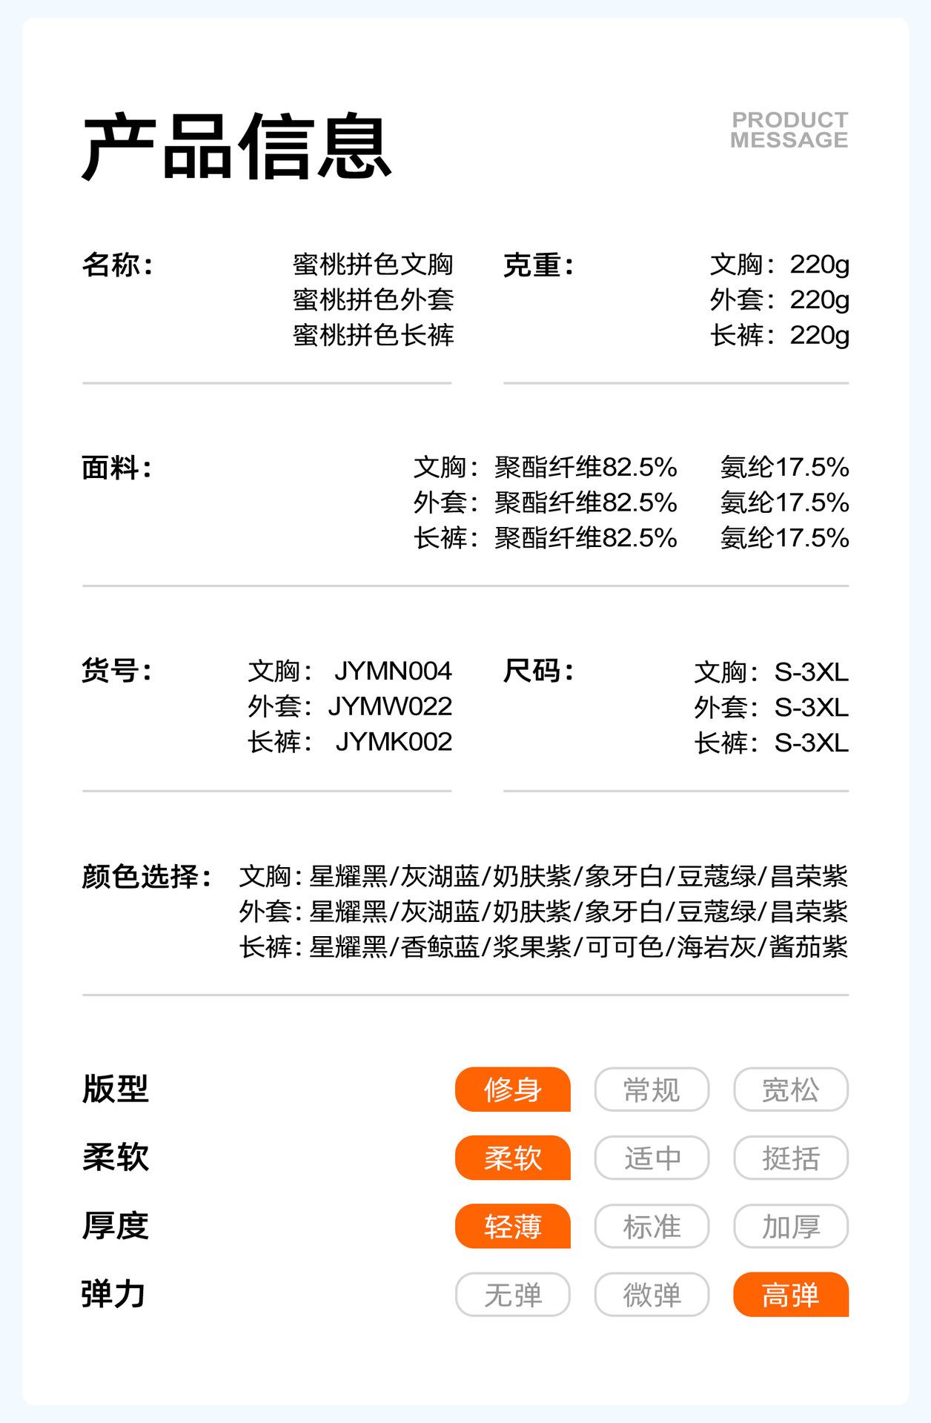Select the 高弹 elasticity pill
The image size is (931, 1423).
790,1295
